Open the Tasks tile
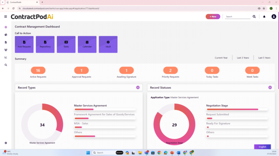Viewport: 279px width, 156px height. point(66,44)
